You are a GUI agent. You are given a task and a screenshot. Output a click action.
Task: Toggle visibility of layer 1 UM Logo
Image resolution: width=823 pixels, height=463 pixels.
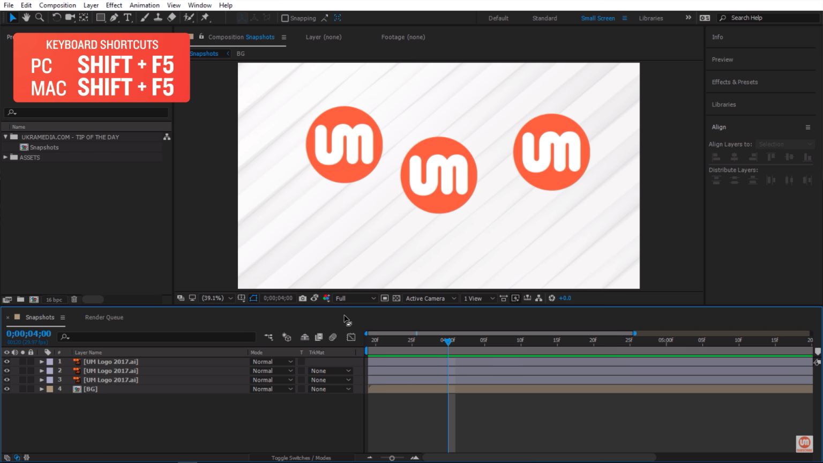click(7, 362)
